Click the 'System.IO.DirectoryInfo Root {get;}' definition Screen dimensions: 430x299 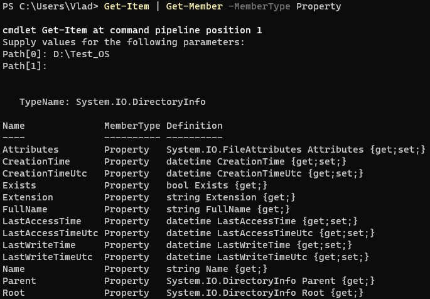(x=265, y=293)
